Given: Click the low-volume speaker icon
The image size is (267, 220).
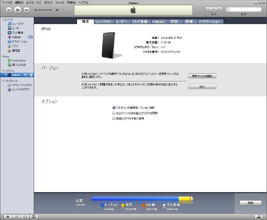Looking at the screenshot, I should [36, 10].
